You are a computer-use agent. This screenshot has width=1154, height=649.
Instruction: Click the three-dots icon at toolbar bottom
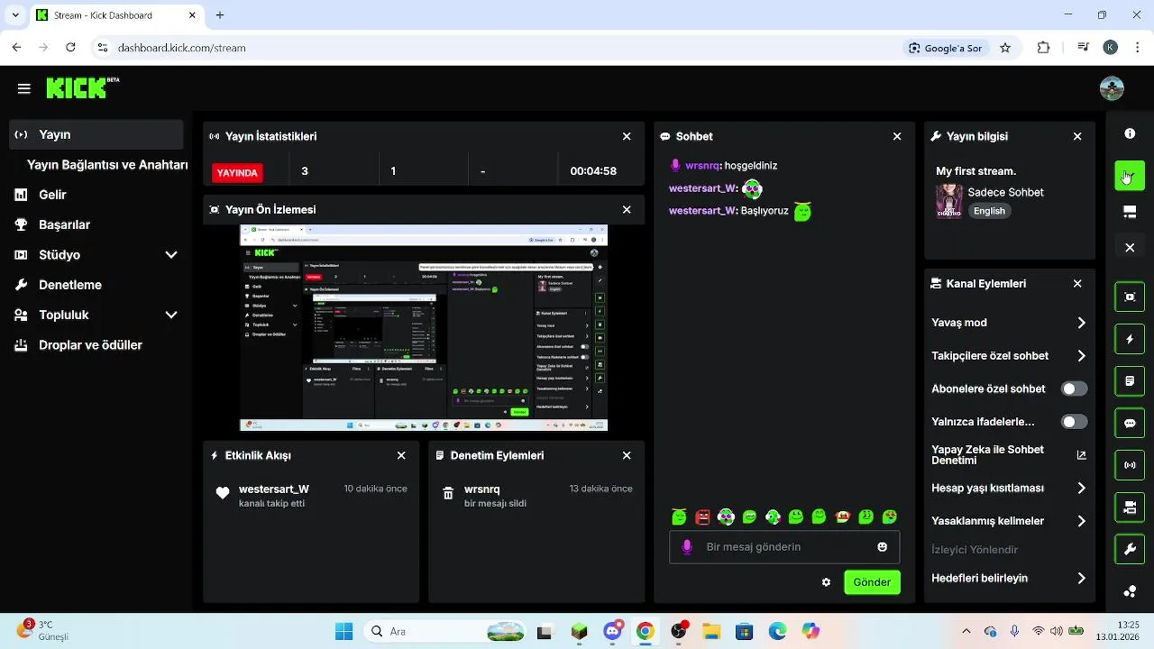coord(1130,591)
